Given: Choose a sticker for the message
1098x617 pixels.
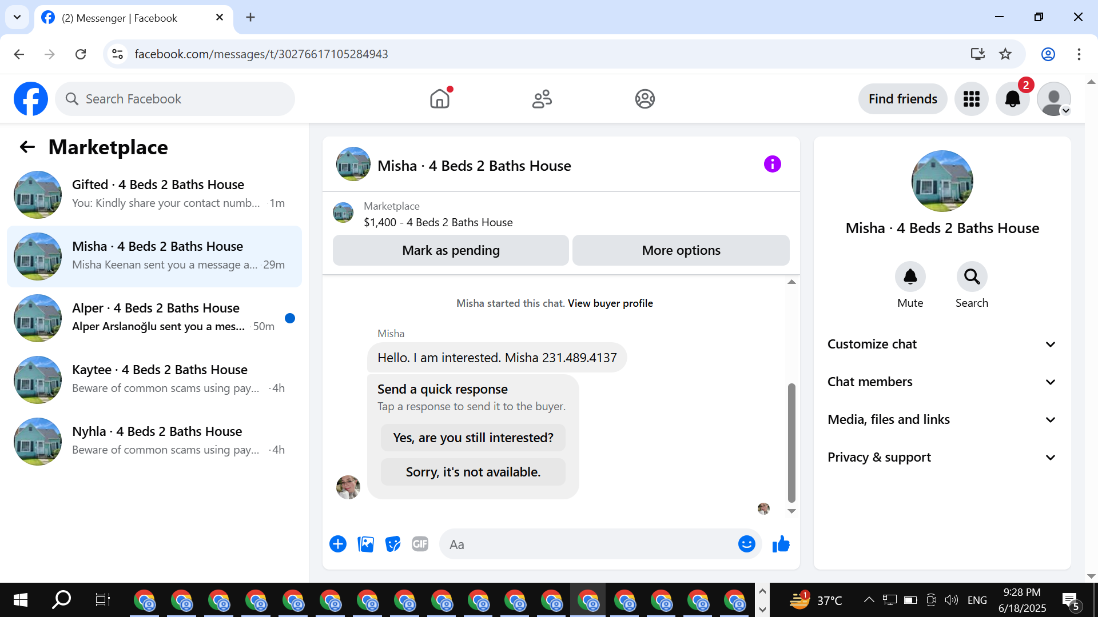Looking at the screenshot, I should tap(393, 544).
